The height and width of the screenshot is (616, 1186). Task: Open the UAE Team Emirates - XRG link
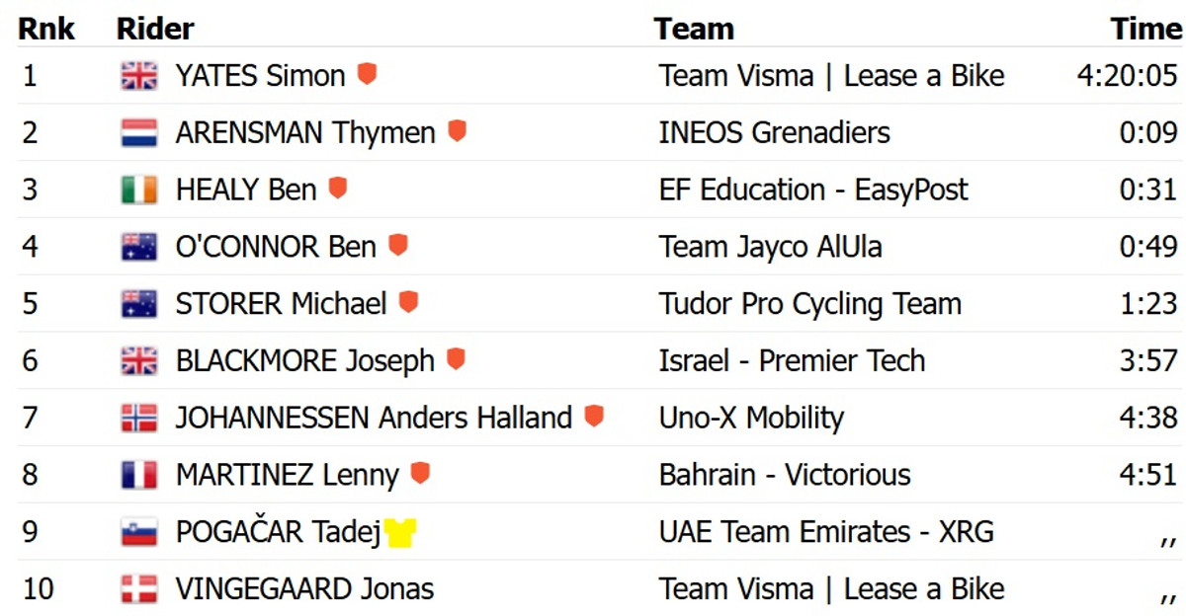tap(825, 533)
